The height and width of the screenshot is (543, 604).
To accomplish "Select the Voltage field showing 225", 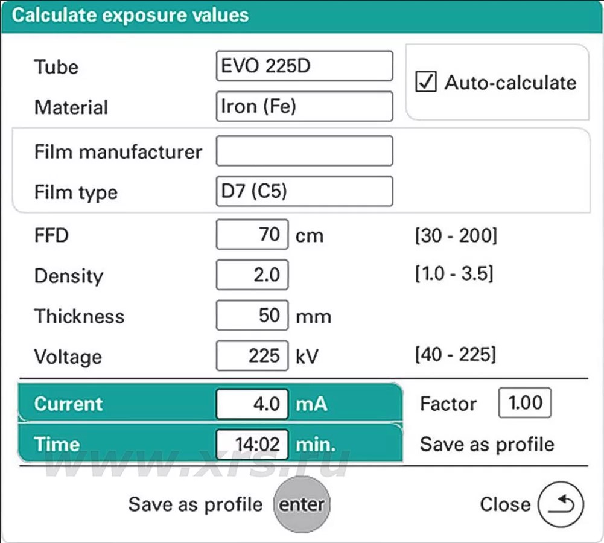I will coord(252,356).
